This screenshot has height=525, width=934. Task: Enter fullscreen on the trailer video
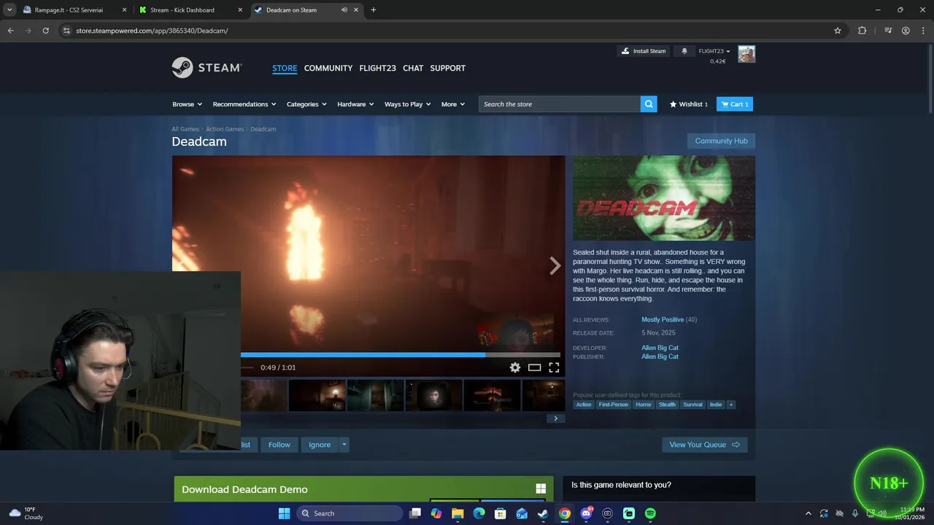(554, 367)
